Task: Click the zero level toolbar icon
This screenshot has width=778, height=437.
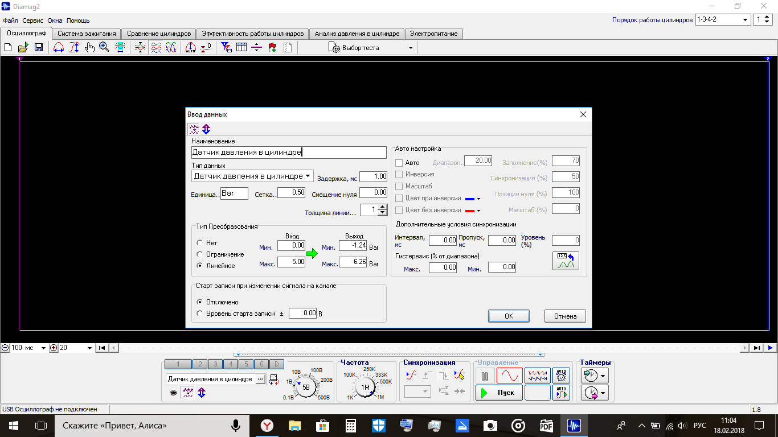Action: [207, 48]
